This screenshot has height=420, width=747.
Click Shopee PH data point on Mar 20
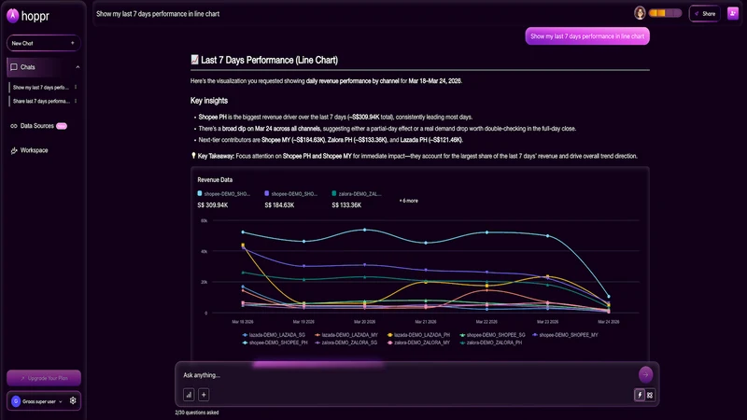point(365,230)
